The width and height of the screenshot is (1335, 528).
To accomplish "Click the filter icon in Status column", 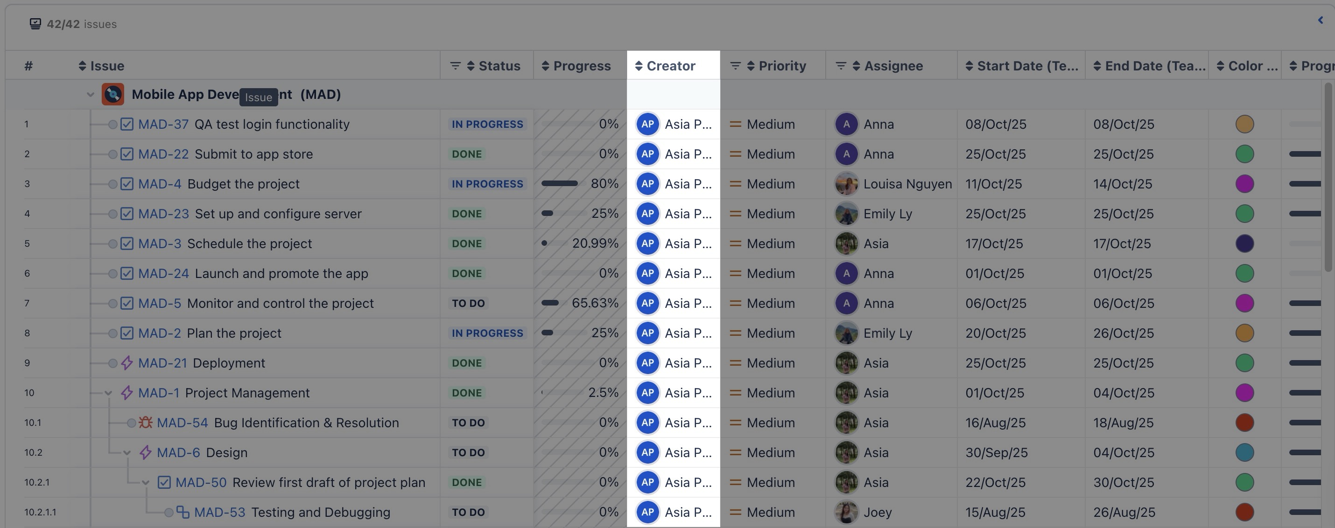I will pos(455,66).
